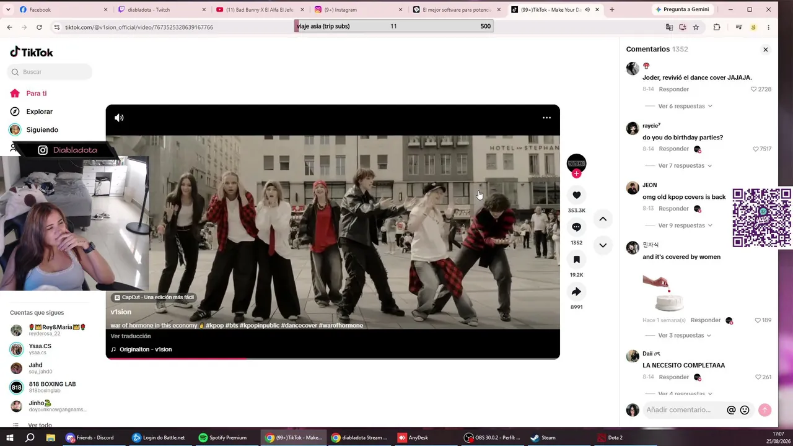Screen dimensions: 793x446
Task: Expand 'Ver 7 respuestas' replies
Action: 685,166
